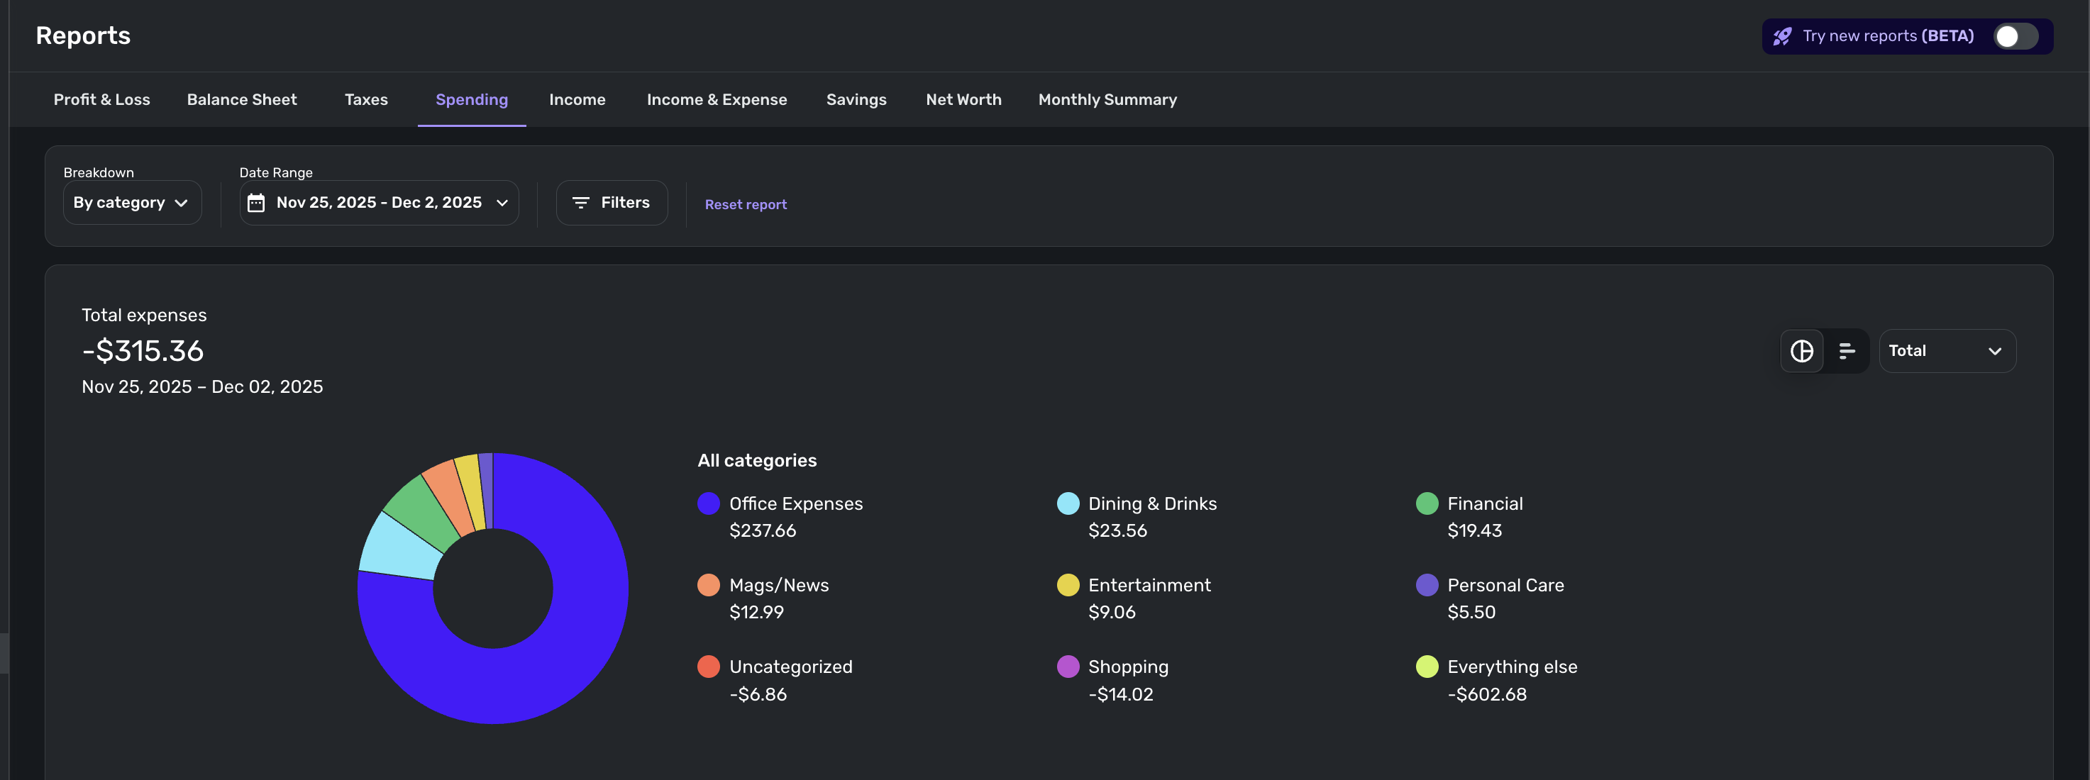Click the Mags/News orange legend dot
Viewport: 2090px width, 780px height.
pyautogui.click(x=708, y=586)
